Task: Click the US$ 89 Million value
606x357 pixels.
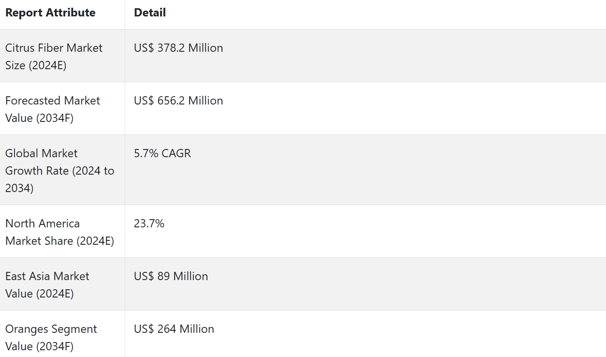Action: point(171,276)
